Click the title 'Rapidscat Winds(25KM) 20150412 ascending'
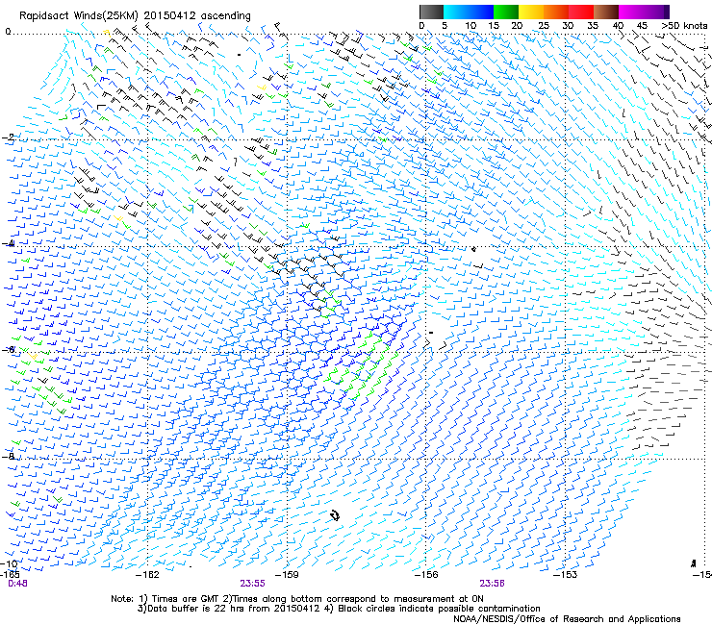 coord(135,16)
